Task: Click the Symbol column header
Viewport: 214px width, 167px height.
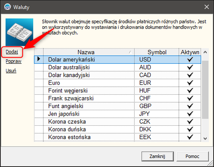Action: point(157,52)
